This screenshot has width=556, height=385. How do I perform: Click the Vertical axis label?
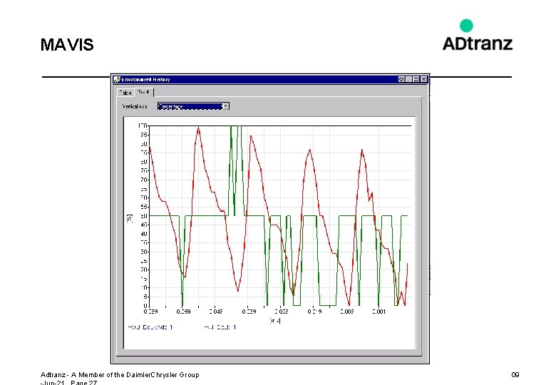click(x=135, y=106)
